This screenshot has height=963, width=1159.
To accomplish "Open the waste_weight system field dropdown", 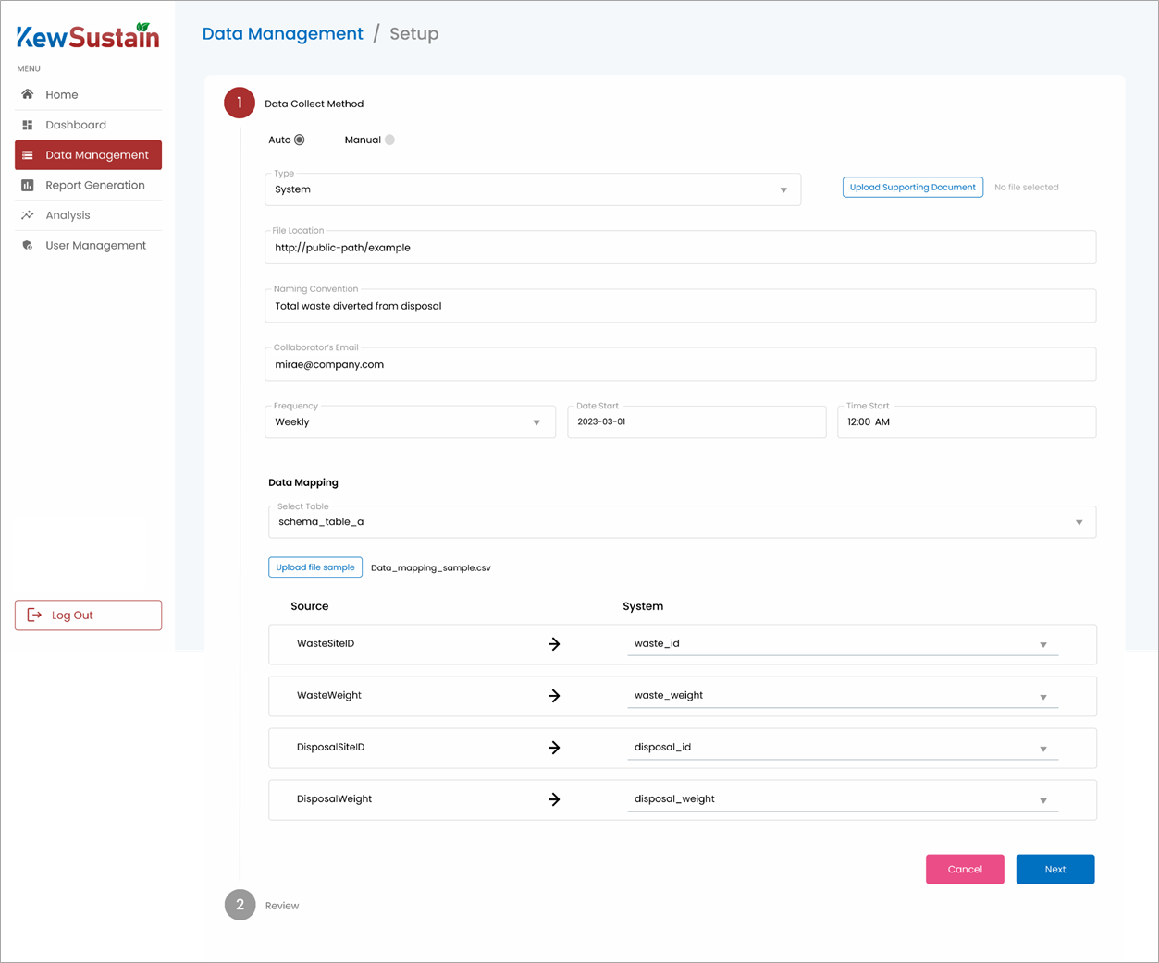I will [x=843, y=696].
